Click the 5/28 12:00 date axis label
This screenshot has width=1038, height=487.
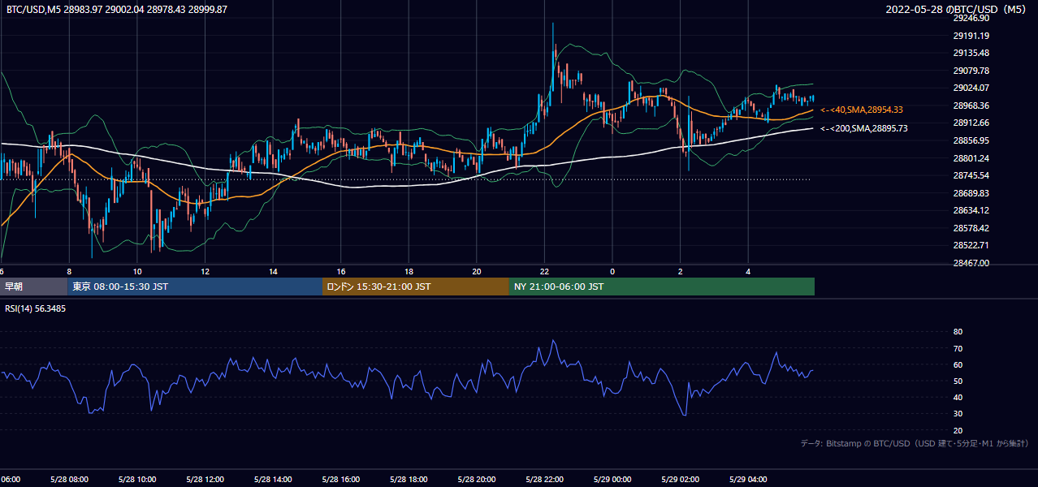[205, 479]
